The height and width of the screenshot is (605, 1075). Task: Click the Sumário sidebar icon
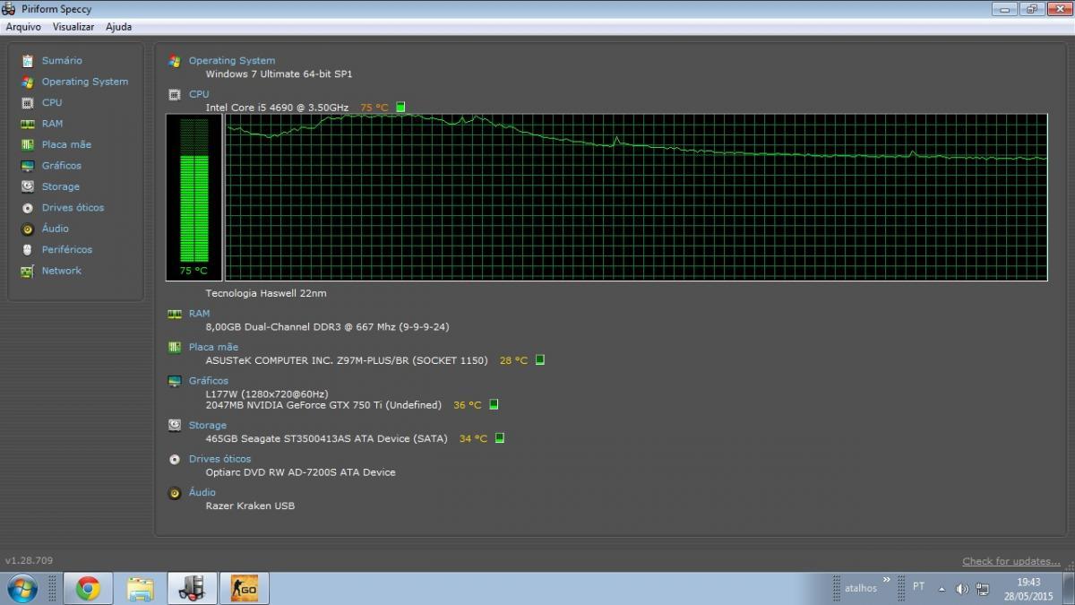tap(27, 61)
